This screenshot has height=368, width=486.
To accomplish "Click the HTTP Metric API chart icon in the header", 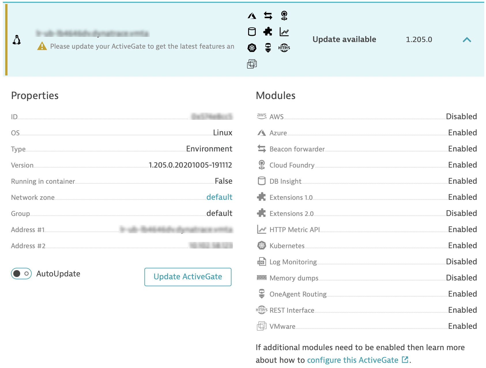I will coord(284,32).
